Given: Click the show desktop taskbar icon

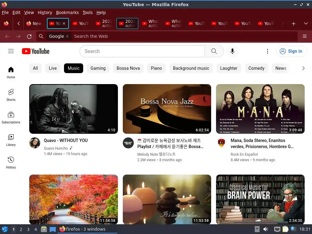Looking at the screenshot, I should [x=53, y=229].
